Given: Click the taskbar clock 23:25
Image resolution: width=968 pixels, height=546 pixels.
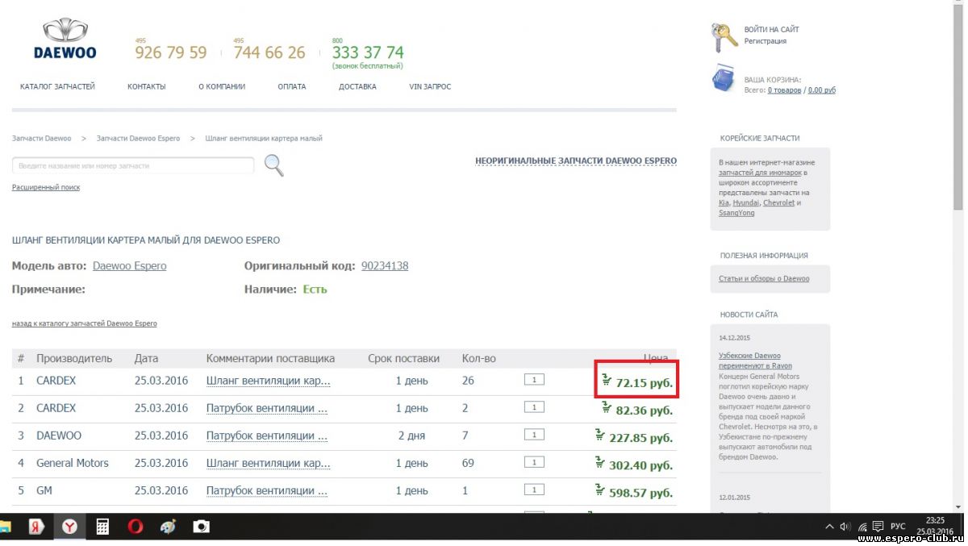Looking at the screenshot, I should pyautogui.click(x=934, y=522).
